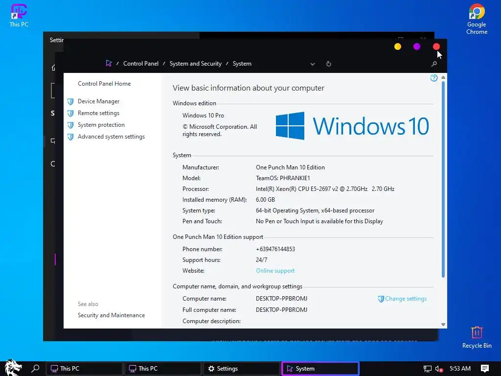Image resolution: width=501 pixels, height=376 pixels.
Task: Click the One Punch Man 10 Edition manufacturer value
Action: coord(290,167)
